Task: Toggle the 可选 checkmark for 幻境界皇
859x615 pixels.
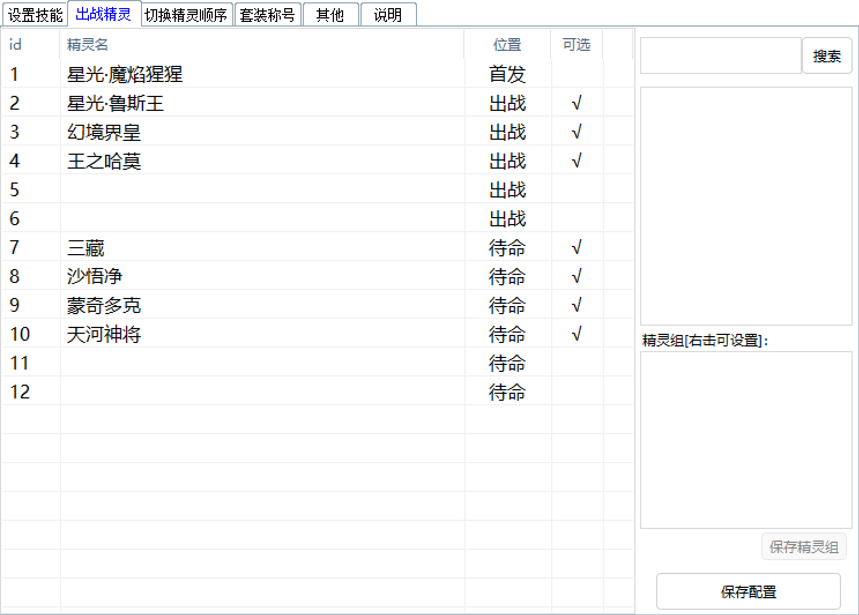Action: [577, 132]
